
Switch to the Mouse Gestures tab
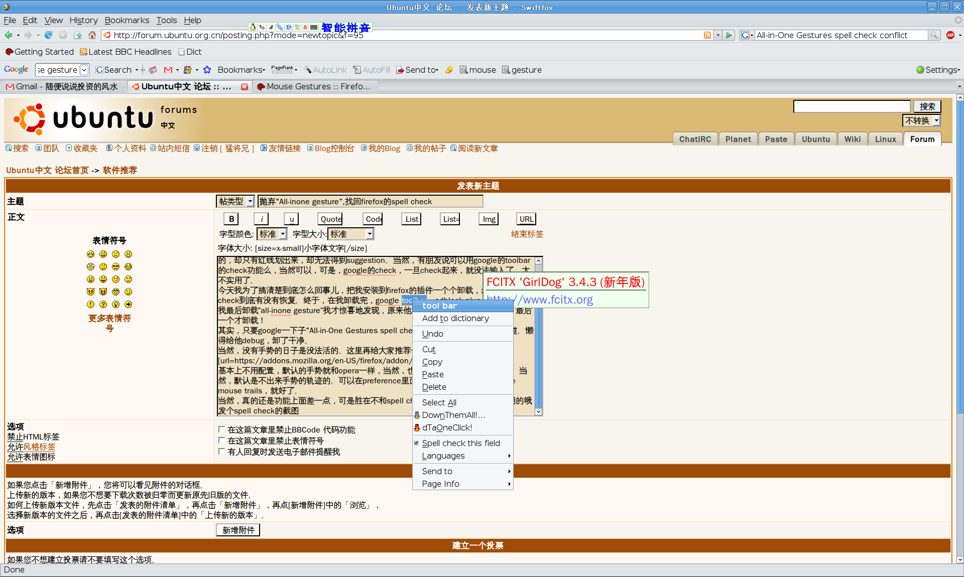click(x=315, y=87)
